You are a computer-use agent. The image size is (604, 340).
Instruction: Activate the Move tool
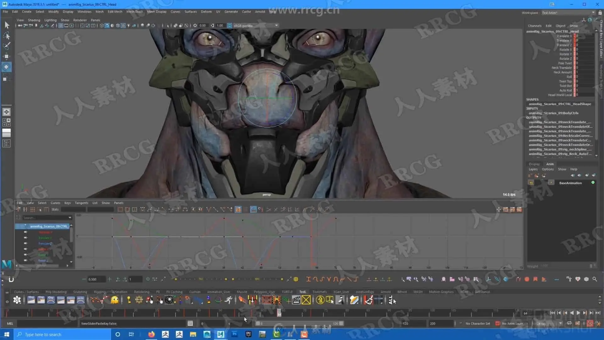click(7, 56)
